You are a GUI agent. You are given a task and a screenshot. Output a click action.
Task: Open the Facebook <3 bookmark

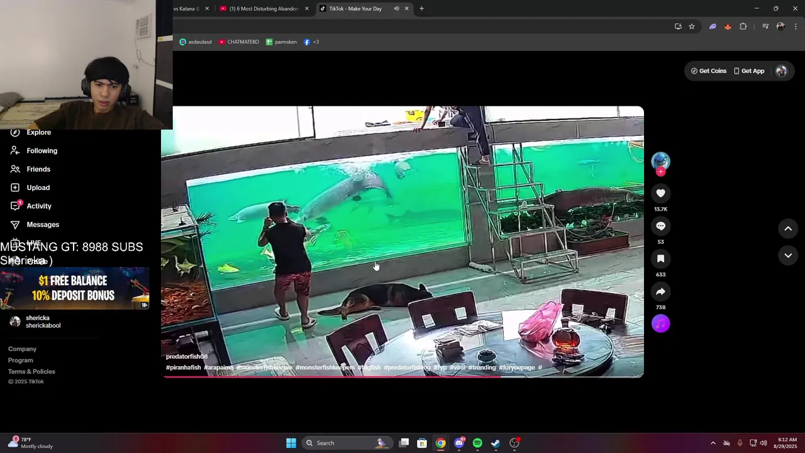pyautogui.click(x=311, y=42)
